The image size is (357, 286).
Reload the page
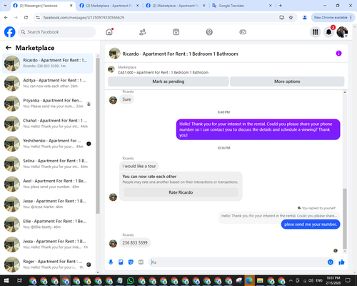[x=26, y=17]
